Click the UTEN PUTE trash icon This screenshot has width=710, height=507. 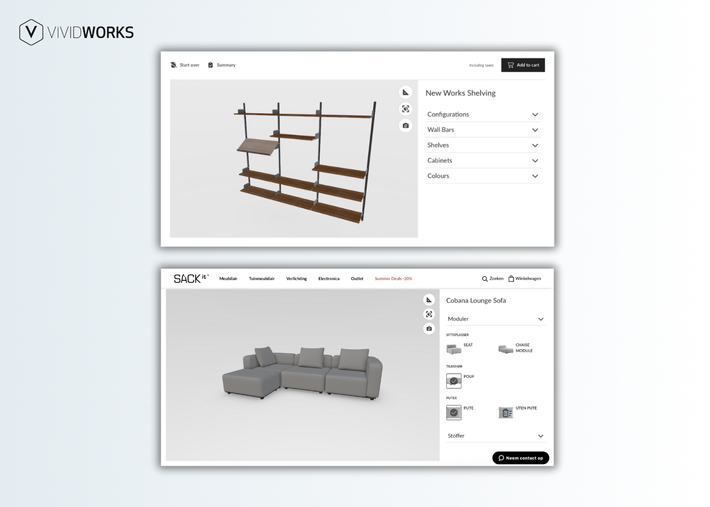click(x=506, y=413)
